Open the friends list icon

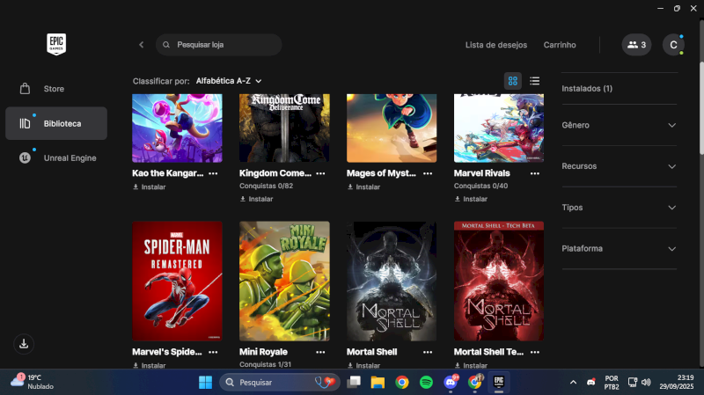click(x=636, y=45)
